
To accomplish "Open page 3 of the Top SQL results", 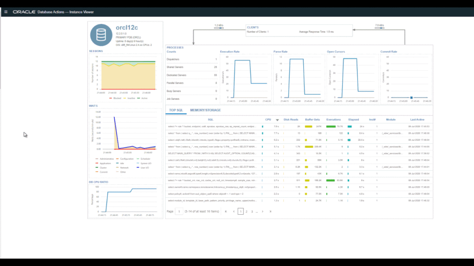I will [252, 211].
